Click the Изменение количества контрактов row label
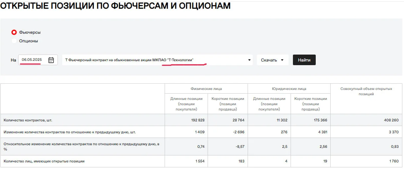 point(70,132)
